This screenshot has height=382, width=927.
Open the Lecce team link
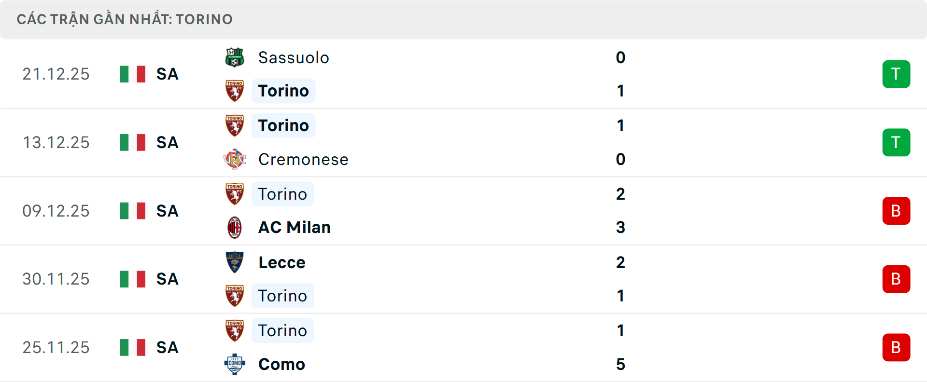(282, 263)
